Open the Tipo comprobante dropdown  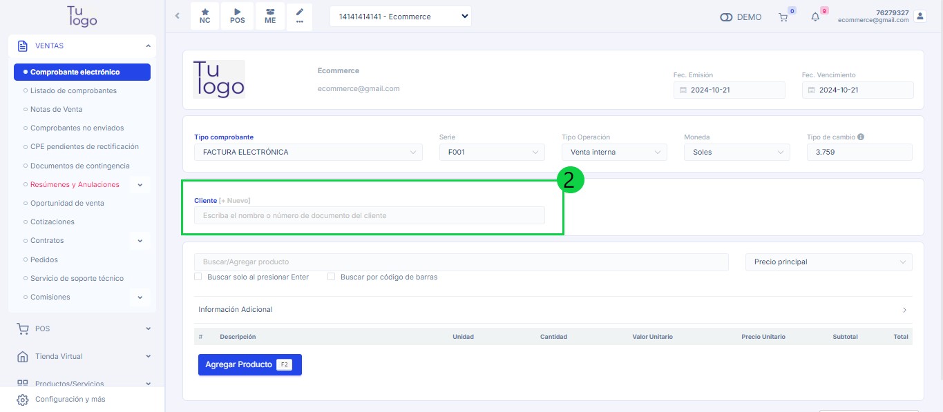pyautogui.click(x=308, y=153)
